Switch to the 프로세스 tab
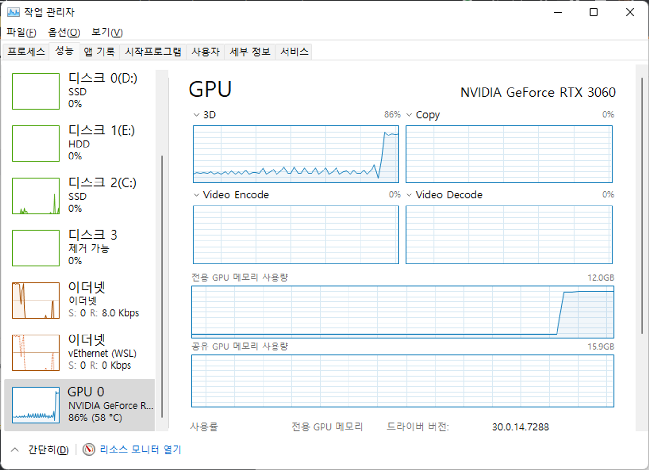Screen dimensions: 649x470 pos(26,52)
